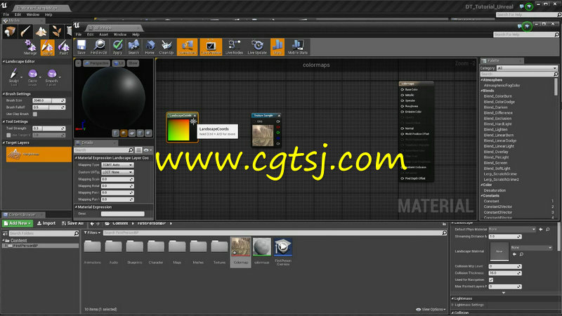The width and height of the screenshot is (562, 316).
Task: Select Foliage mode in Modes panel
Action: [x=56, y=32]
